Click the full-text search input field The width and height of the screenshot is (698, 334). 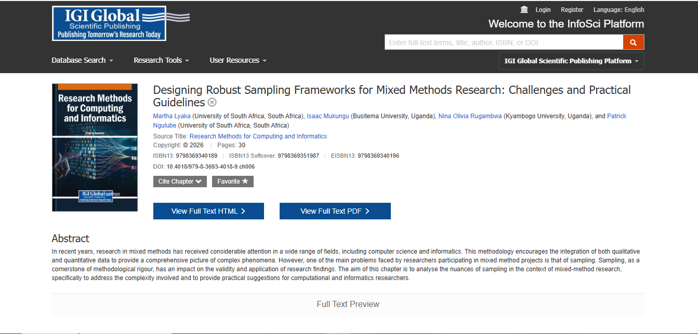point(503,43)
